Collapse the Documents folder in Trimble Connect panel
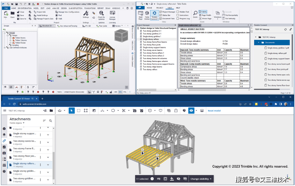 click(x=259, y=42)
